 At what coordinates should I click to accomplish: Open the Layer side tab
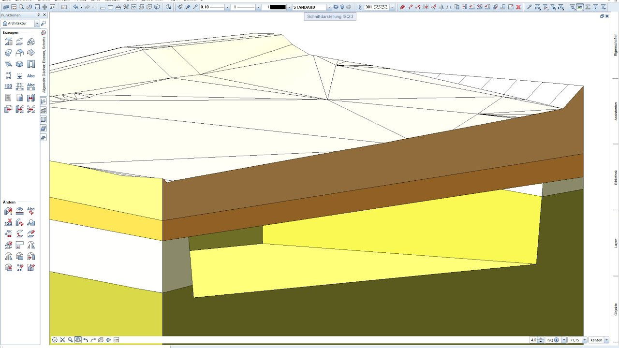616,243
